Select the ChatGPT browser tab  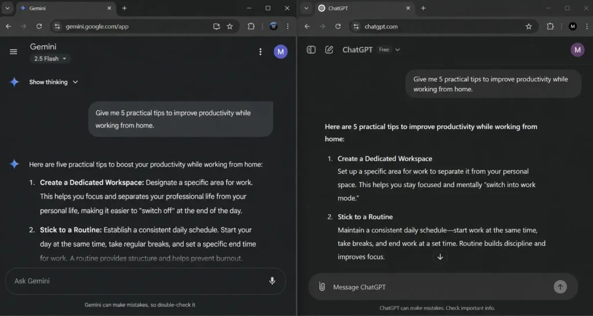tap(365, 8)
